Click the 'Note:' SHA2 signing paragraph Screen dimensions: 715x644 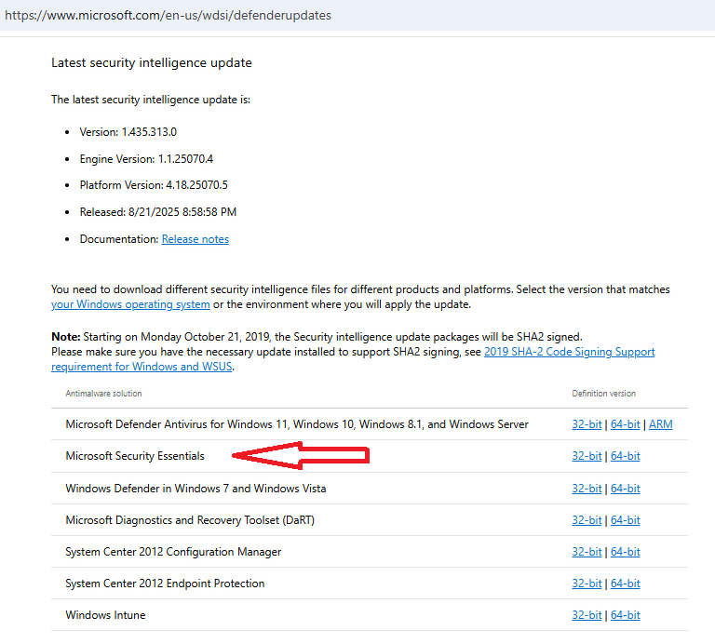[x=353, y=352]
